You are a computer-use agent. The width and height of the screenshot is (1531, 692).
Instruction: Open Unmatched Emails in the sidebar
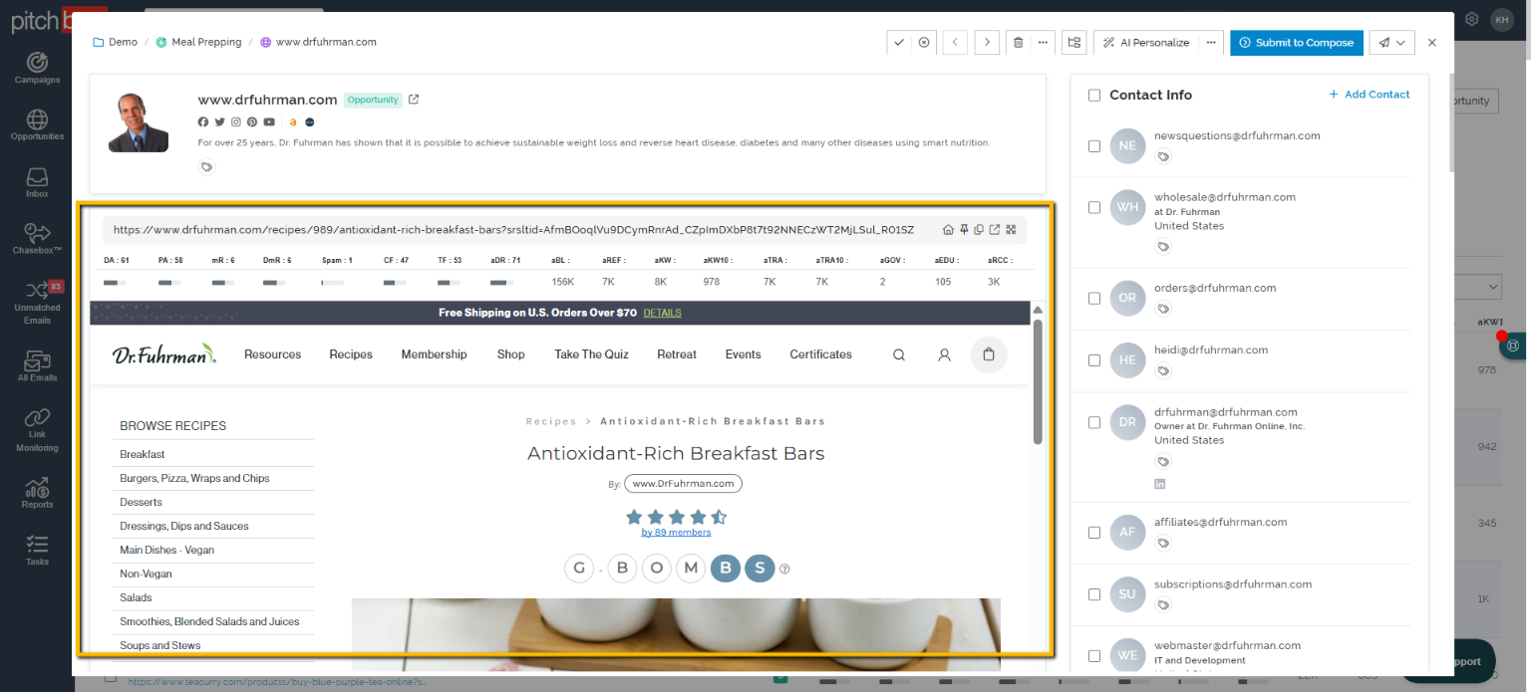[x=37, y=303]
